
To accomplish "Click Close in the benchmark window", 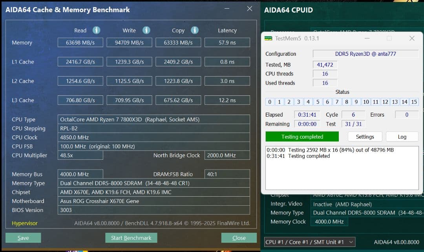I will click(x=239, y=237).
